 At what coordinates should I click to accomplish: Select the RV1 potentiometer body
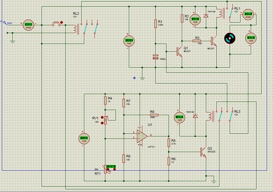tap(105, 120)
